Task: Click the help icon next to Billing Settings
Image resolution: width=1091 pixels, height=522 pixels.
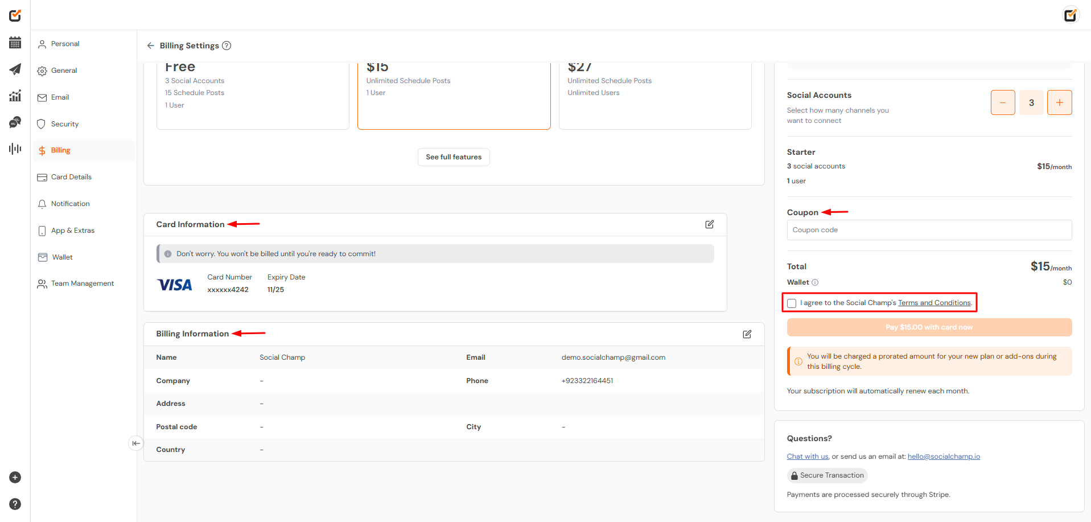Action: point(227,46)
